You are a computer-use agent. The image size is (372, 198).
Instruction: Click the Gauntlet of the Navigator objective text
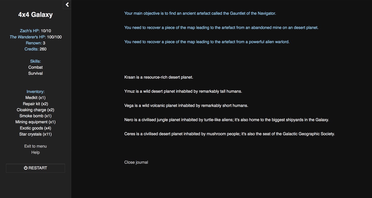tap(200, 13)
